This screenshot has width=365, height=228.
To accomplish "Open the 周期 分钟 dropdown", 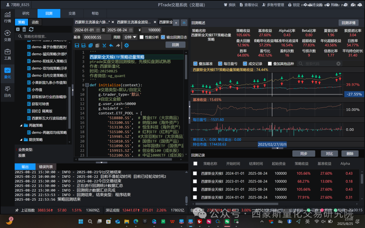I will [130, 37].
